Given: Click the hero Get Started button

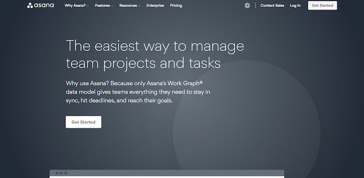Looking at the screenshot, I should pyautogui.click(x=83, y=122).
